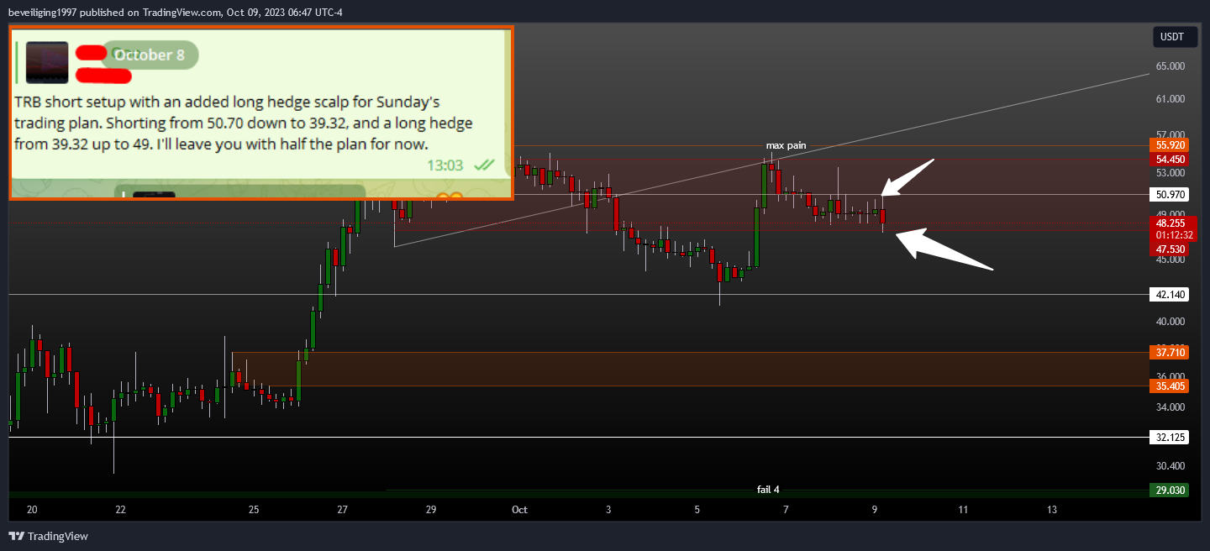Click the 45.000 price axis tick
Screen dimensions: 1210x551
(x=1171, y=260)
